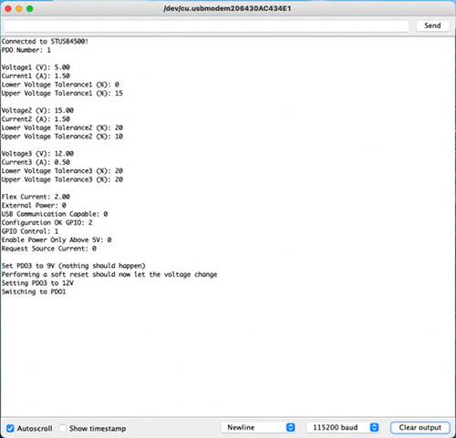Click the window title /dev/cu.usbmodem text
The width and height of the screenshot is (456, 438).
(x=227, y=8)
